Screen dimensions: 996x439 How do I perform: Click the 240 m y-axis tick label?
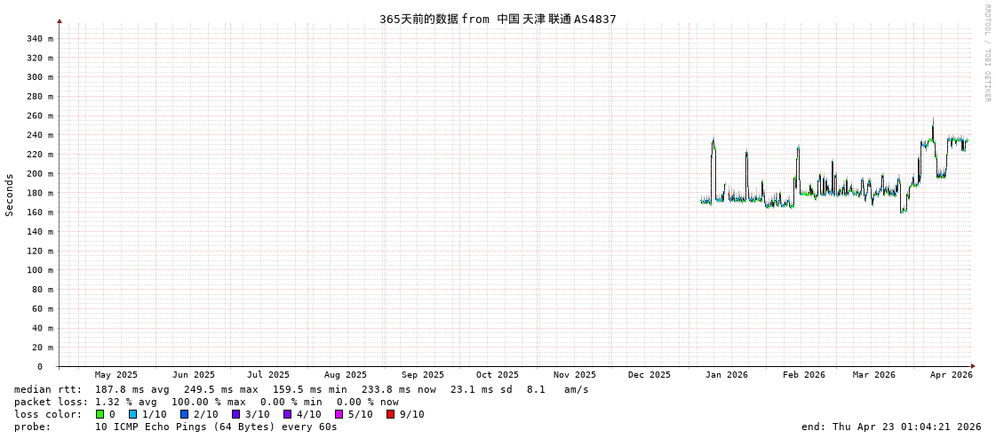click(39, 135)
